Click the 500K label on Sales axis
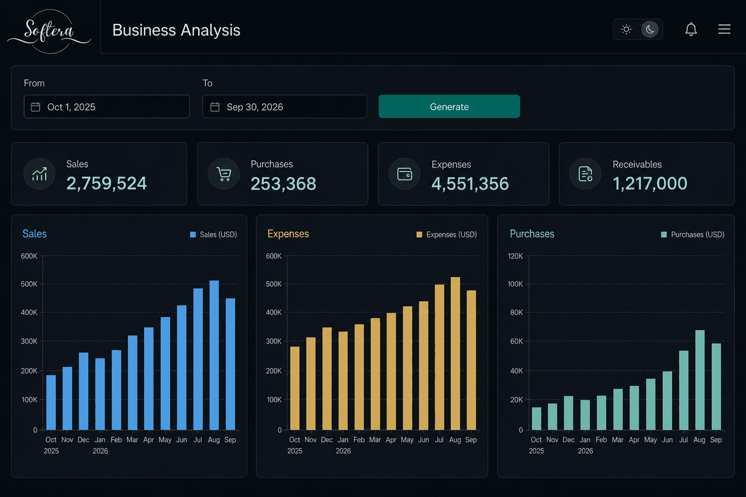 click(x=29, y=284)
